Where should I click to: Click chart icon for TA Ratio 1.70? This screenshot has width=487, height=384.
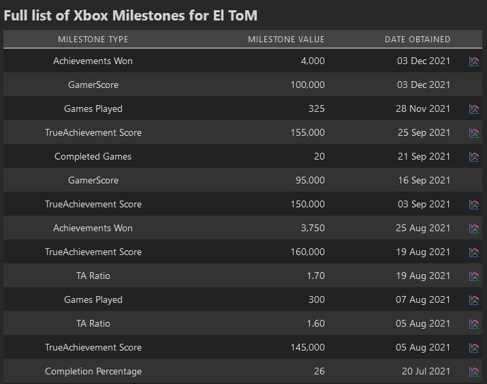[473, 276]
